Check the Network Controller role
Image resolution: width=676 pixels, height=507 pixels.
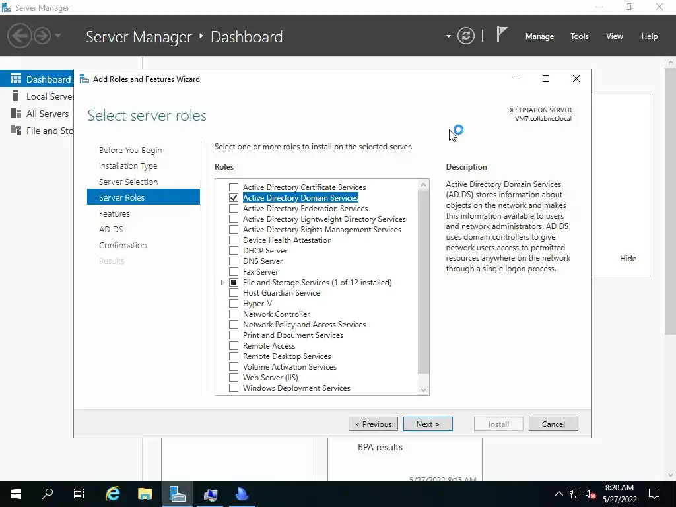(x=234, y=314)
